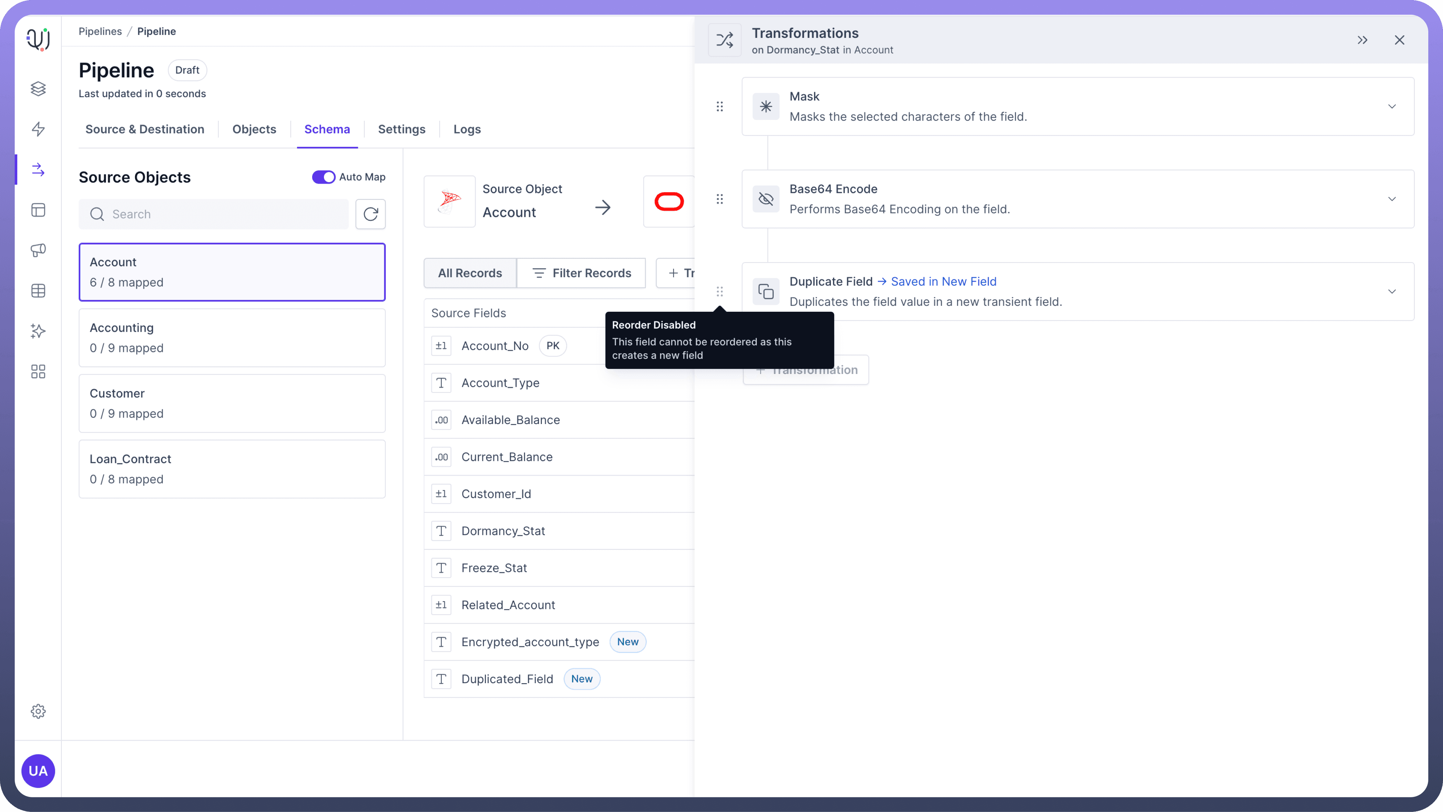Image resolution: width=1443 pixels, height=812 pixels.
Task: Open settings gear in sidebar
Action: [38, 711]
